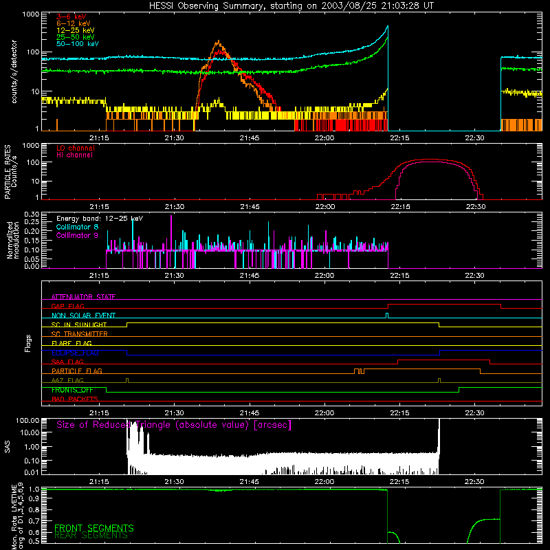
Task: Click the REAR SEGMENTS legend label
Action: click(x=91, y=536)
